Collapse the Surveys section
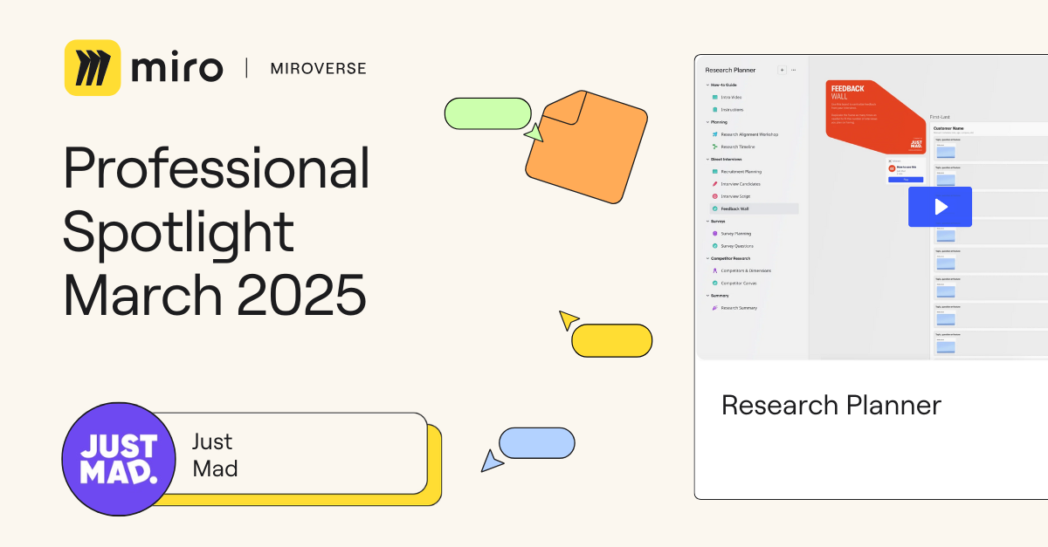 coord(707,222)
